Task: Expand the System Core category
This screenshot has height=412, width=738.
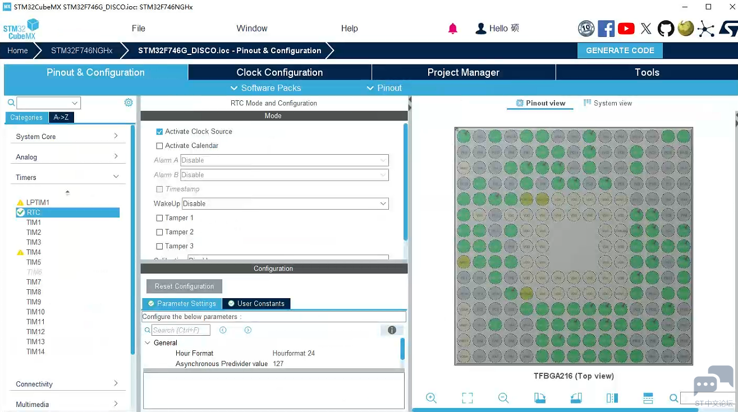Action: pos(67,136)
